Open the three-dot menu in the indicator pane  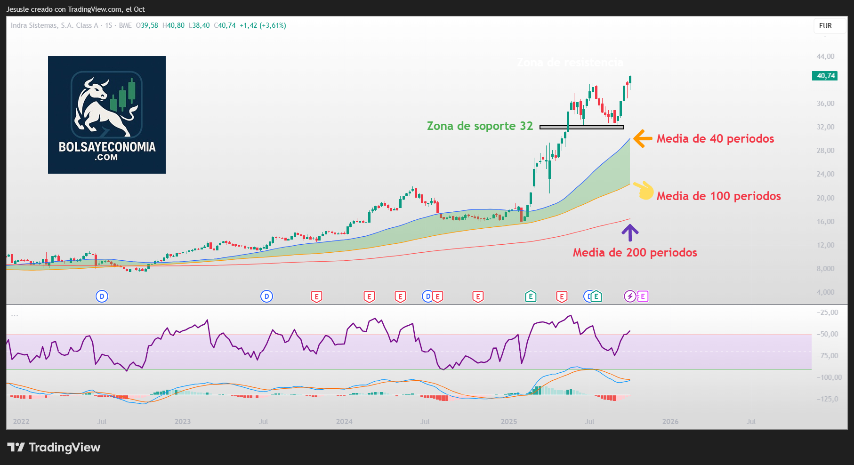[15, 315]
